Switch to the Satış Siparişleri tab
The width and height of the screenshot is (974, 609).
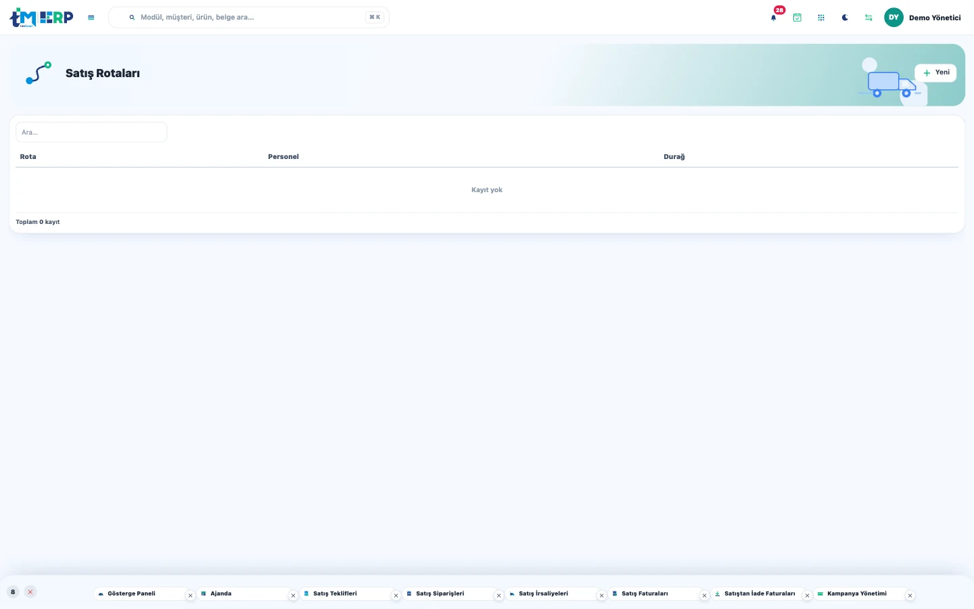(x=448, y=593)
